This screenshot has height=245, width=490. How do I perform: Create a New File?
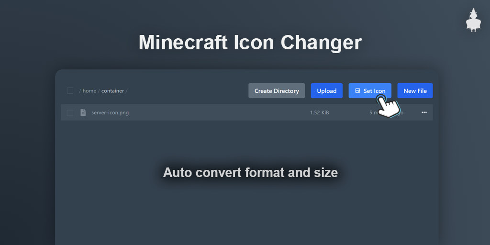pos(415,90)
